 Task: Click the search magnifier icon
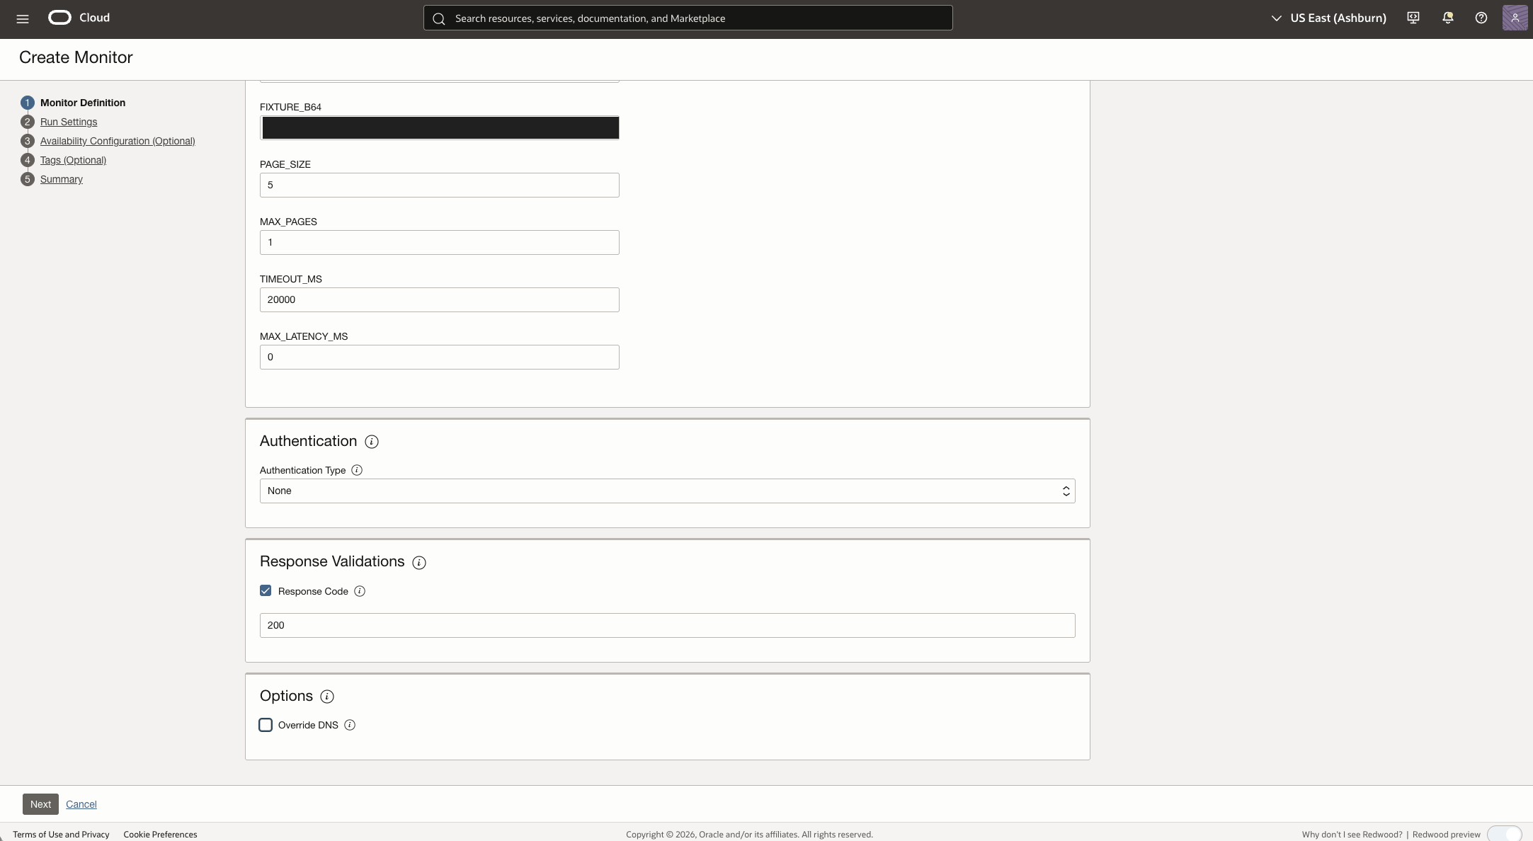439,18
